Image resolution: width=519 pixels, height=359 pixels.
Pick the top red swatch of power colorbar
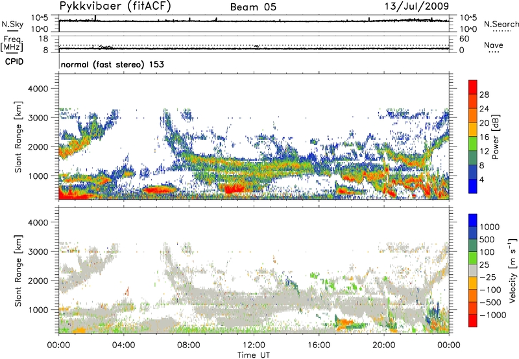tap(473, 87)
